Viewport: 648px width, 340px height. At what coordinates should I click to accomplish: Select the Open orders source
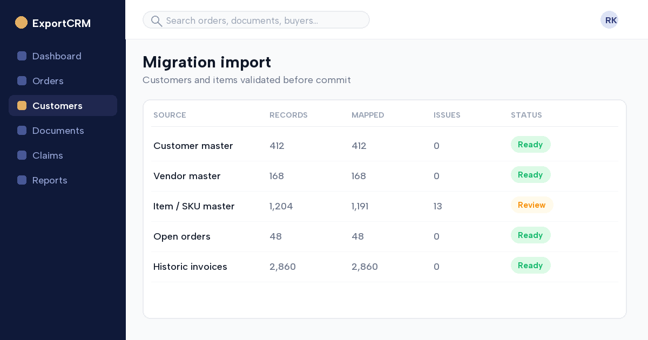coord(182,236)
